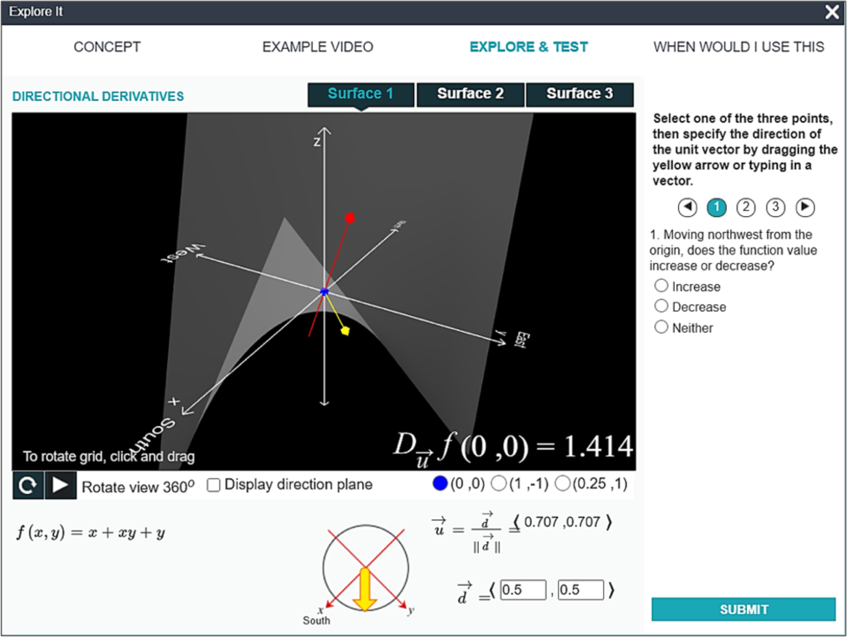This screenshot has height=637, width=847.
Task: Select the Decrease answer option
Action: pos(661,306)
